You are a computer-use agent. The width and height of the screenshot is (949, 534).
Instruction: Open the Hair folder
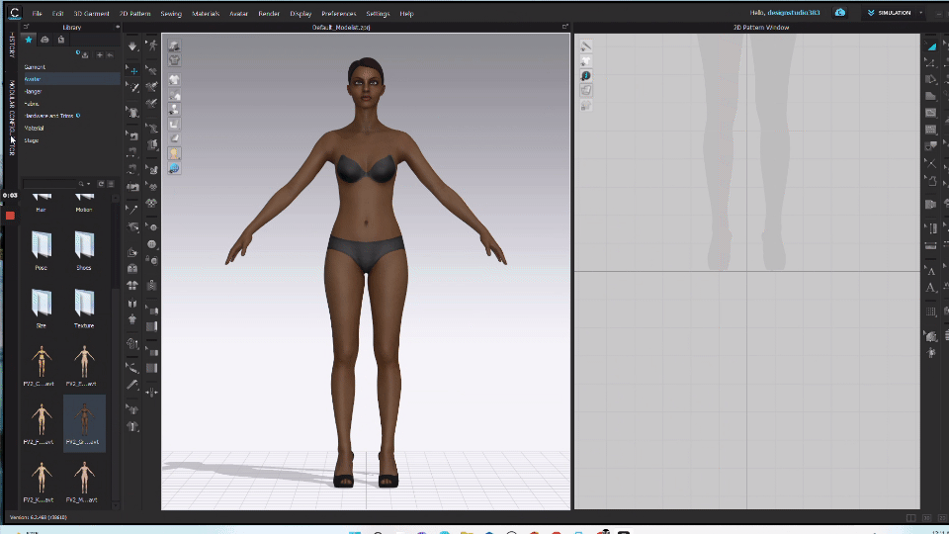[42, 202]
